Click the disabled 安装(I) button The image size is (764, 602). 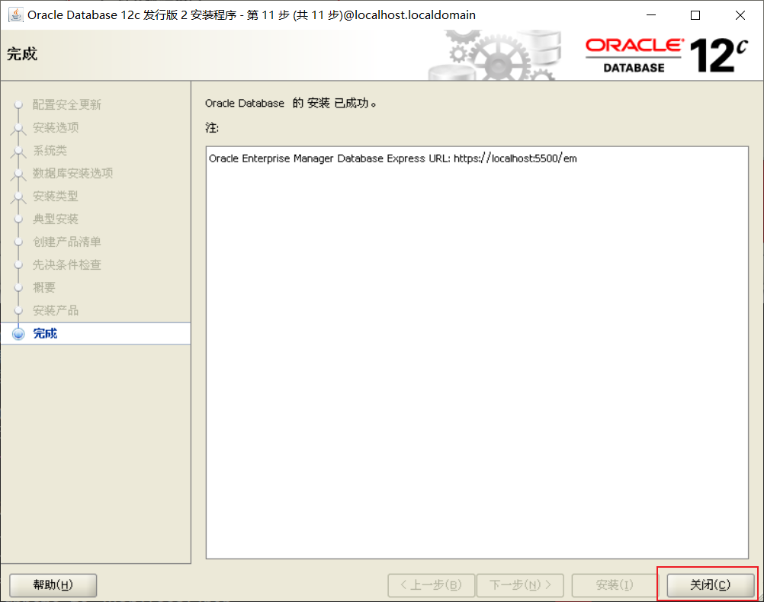(x=615, y=584)
